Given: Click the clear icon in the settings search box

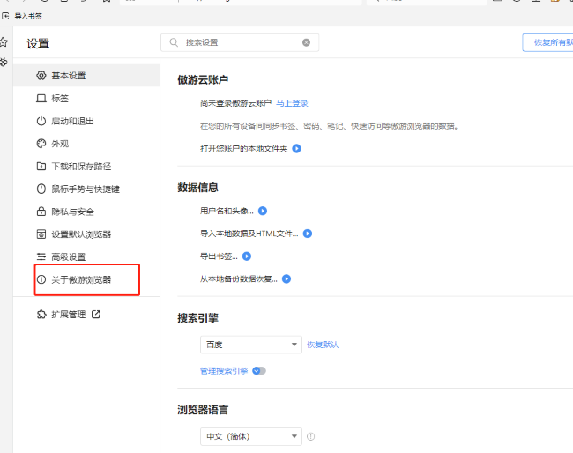Looking at the screenshot, I should 306,42.
